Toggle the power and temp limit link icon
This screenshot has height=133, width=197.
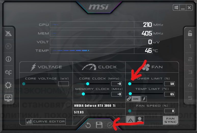[x=129, y=99]
